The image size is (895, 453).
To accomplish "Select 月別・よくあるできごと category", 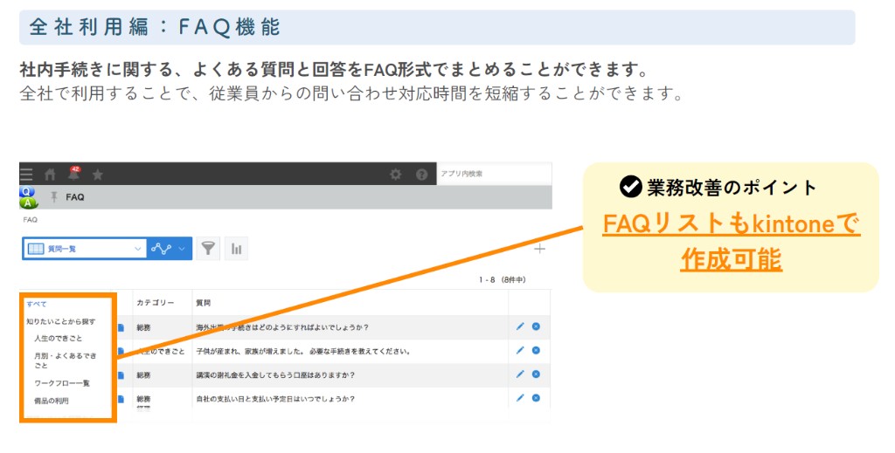I will (65, 360).
